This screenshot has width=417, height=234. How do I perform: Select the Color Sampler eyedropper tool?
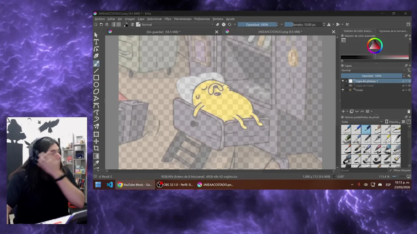tap(96, 163)
